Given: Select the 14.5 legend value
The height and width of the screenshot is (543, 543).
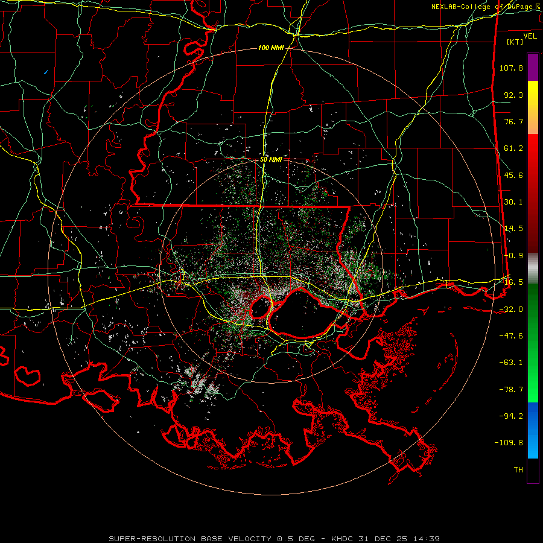Looking at the screenshot, I should tap(513, 229).
